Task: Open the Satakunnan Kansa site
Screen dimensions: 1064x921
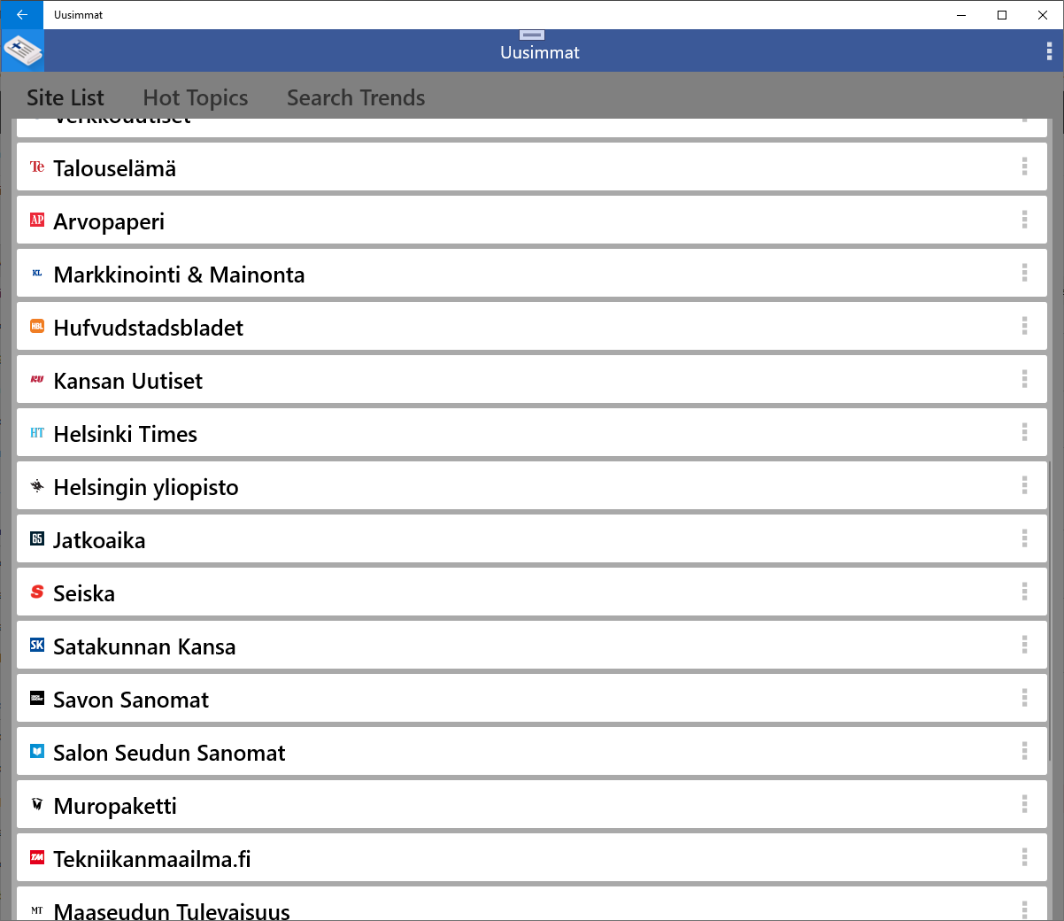Action: 532,645
